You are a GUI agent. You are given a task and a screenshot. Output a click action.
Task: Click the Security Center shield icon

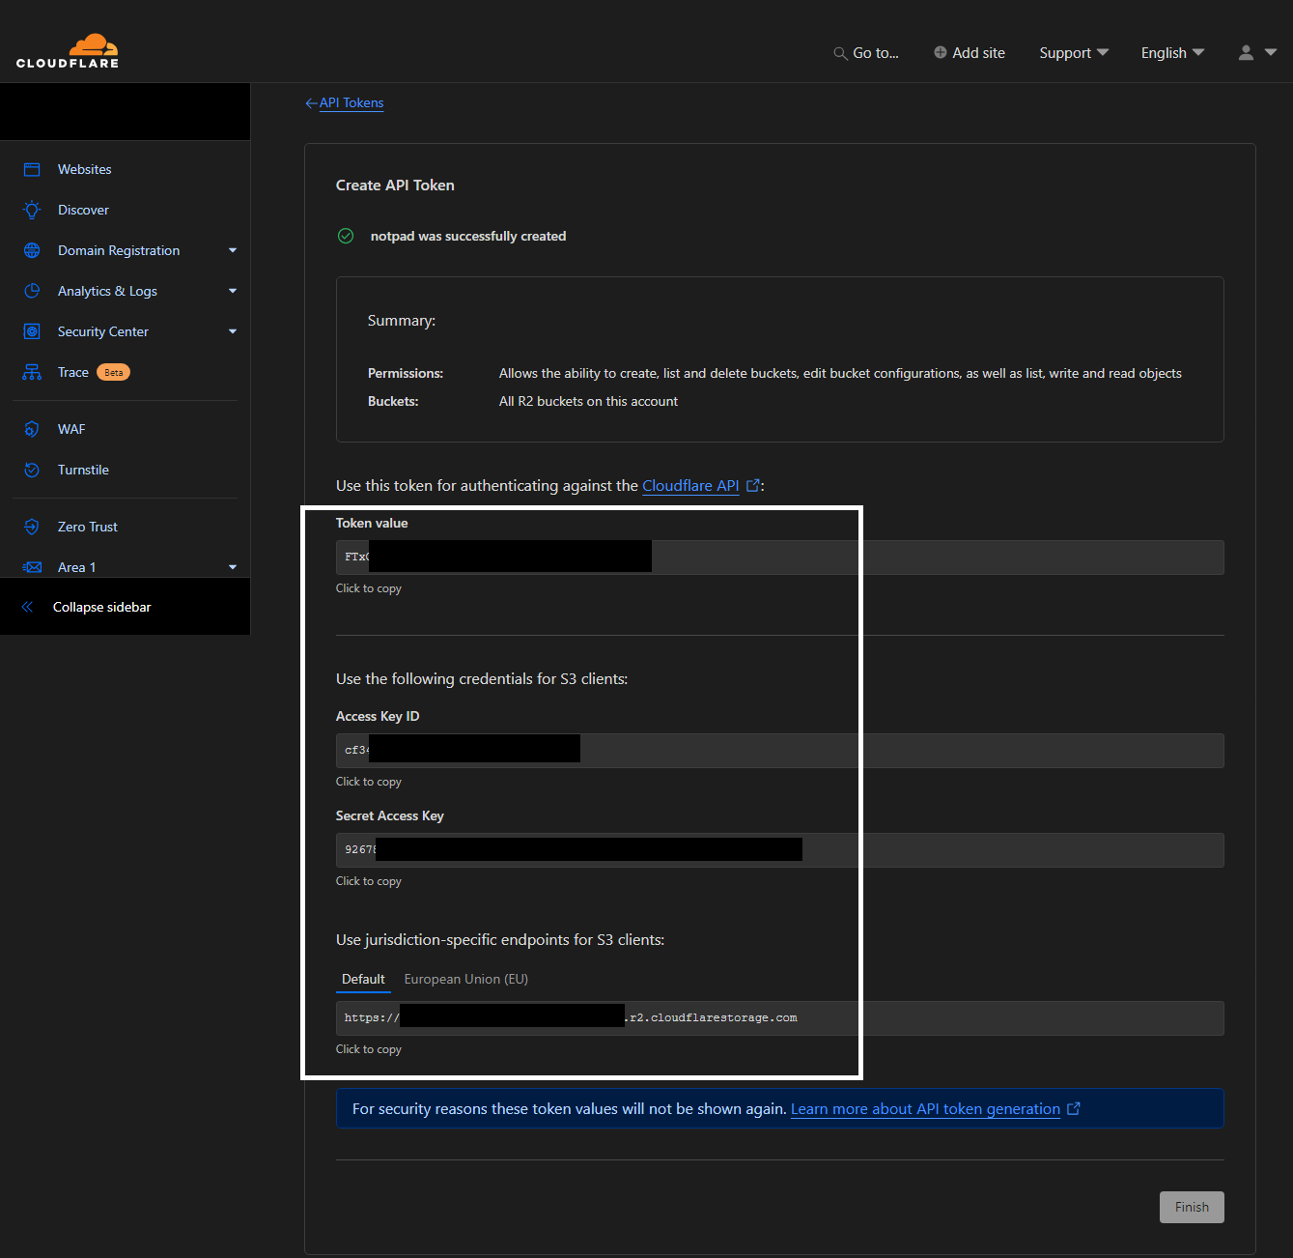coord(31,331)
